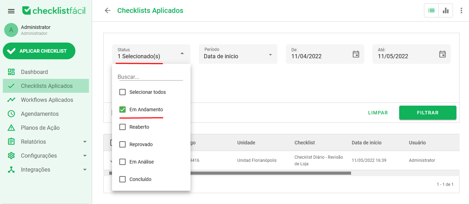The image size is (469, 204).
Task: Open Workflows Aplicados from the sidebar
Action: coord(46,100)
